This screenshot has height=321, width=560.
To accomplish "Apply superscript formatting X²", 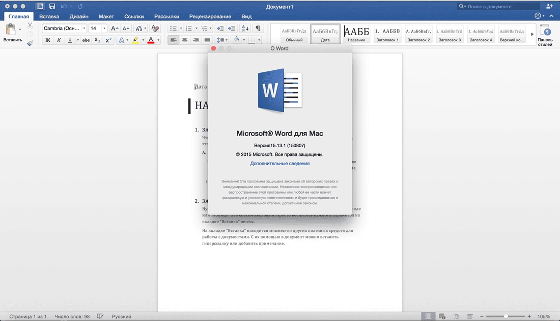I will click(108, 40).
